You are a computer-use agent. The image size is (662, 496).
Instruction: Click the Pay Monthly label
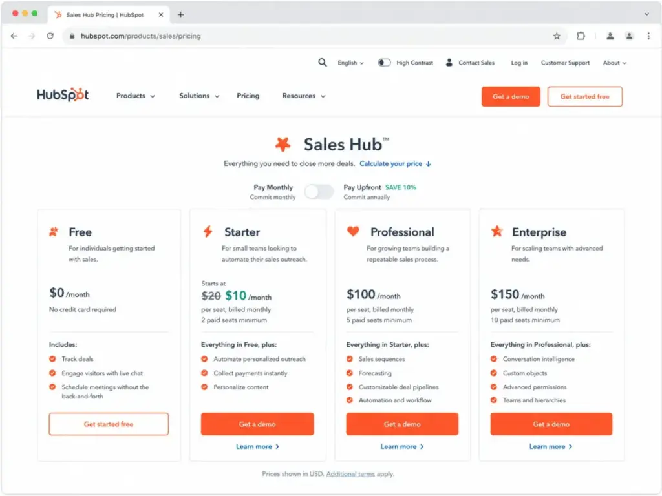(273, 187)
